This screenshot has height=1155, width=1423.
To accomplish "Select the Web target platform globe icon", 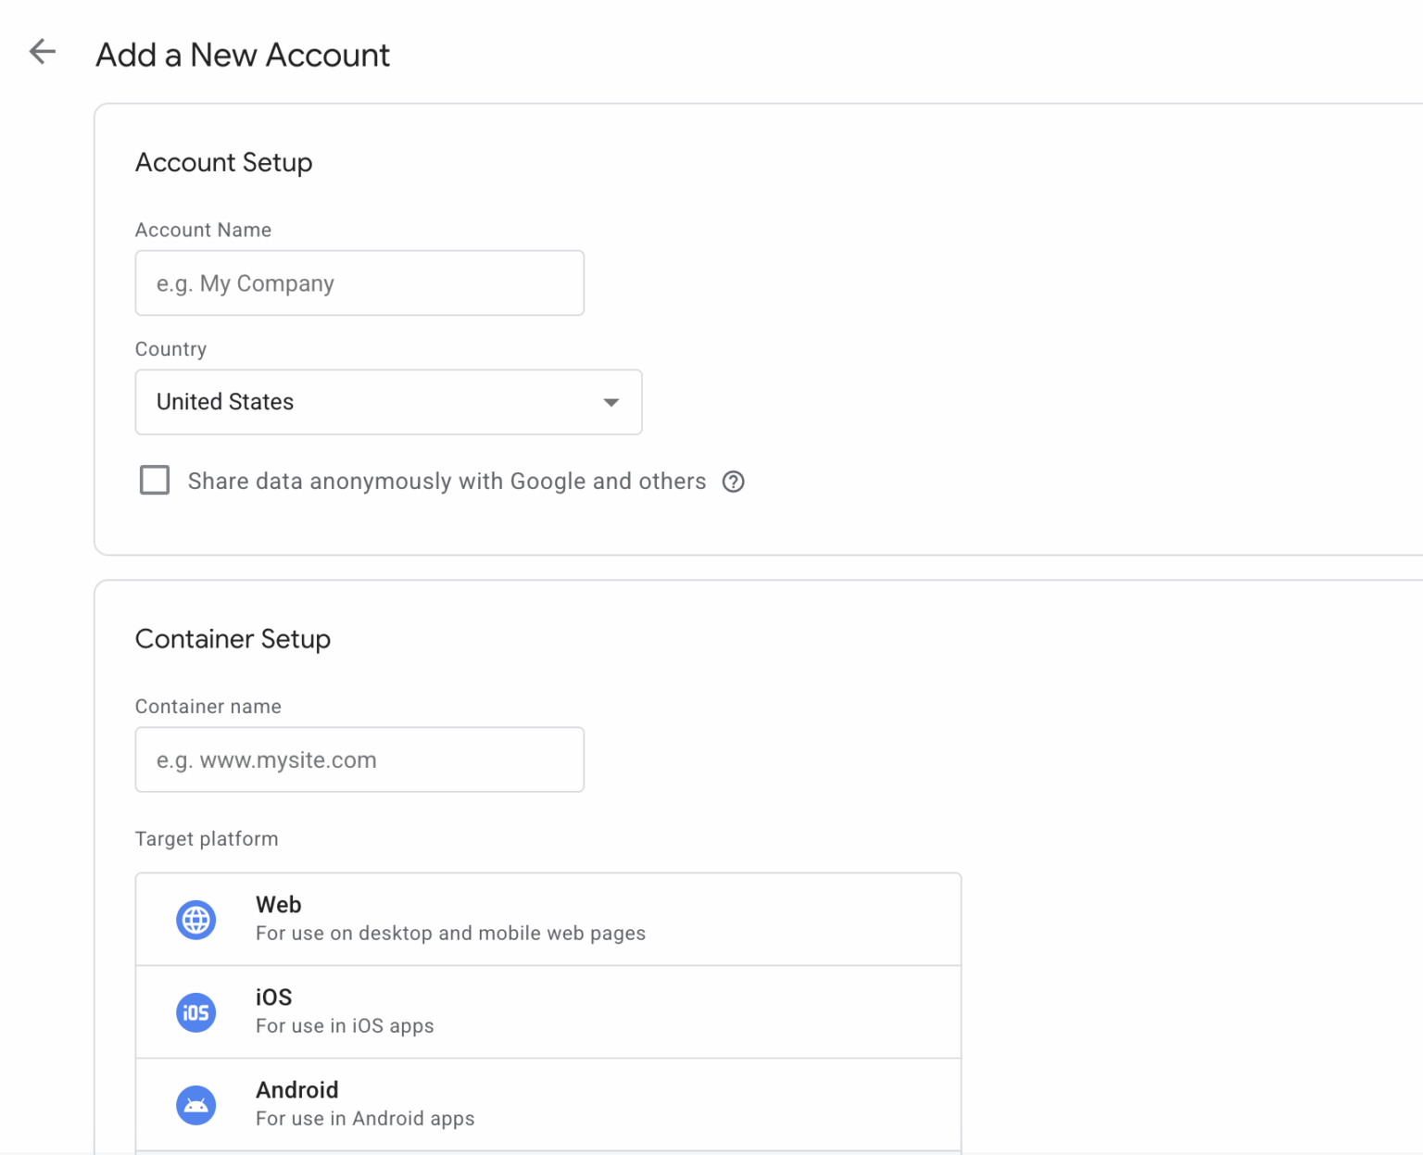I will tap(195, 919).
